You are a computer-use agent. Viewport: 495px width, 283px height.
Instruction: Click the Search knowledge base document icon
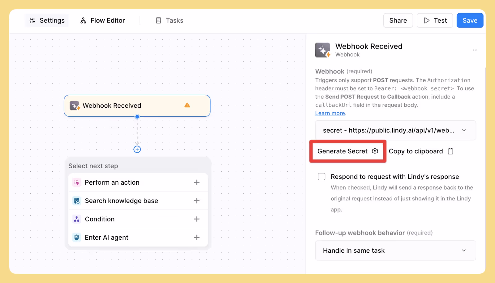point(77,201)
